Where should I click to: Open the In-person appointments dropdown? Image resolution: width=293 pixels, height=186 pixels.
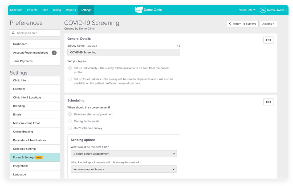pyautogui.click(x=124, y=169)
